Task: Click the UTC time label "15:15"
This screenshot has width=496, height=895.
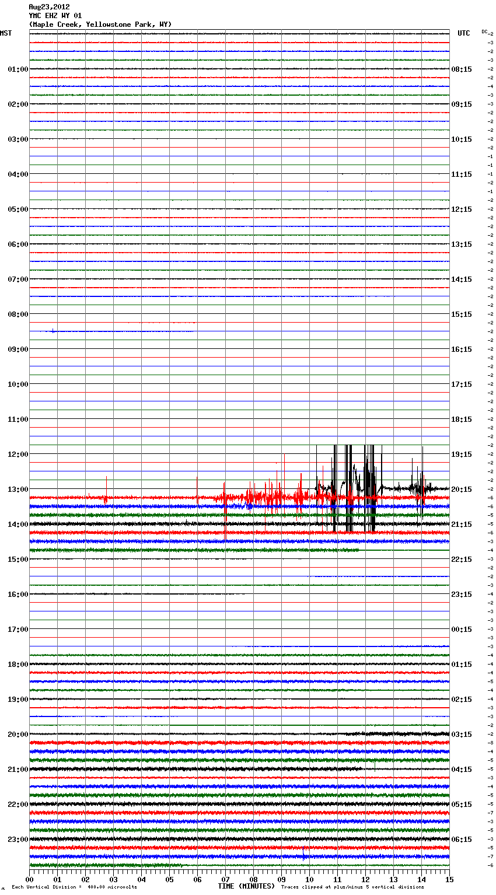Action: pos(462,314)
